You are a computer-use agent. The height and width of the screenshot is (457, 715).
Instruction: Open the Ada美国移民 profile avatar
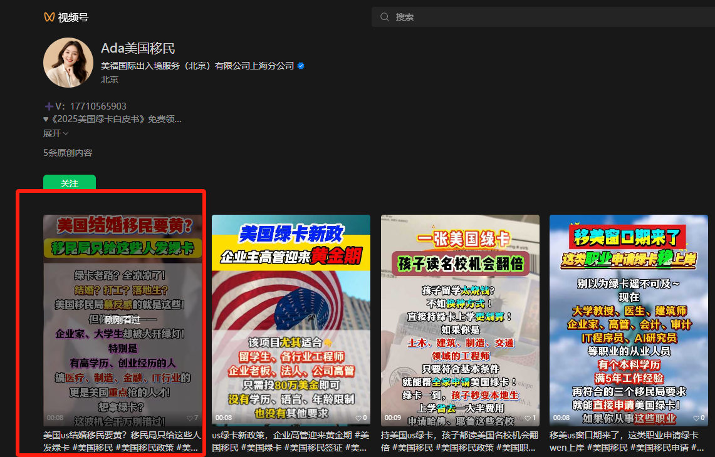pos(68,63)
